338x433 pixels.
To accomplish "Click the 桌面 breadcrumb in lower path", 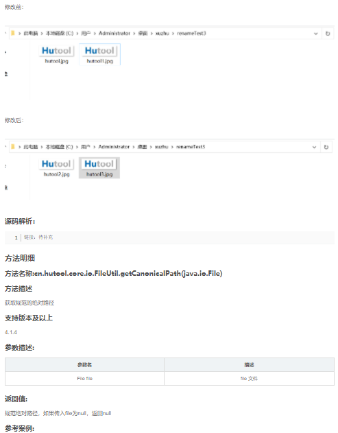I will coord(142,147).
